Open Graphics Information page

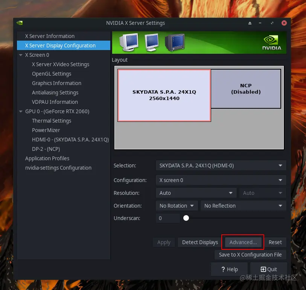pyautogui.click(x=64, y=83)
